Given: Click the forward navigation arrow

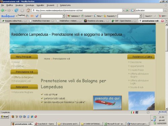Looking at the screenshot, I should coord(9,10).
